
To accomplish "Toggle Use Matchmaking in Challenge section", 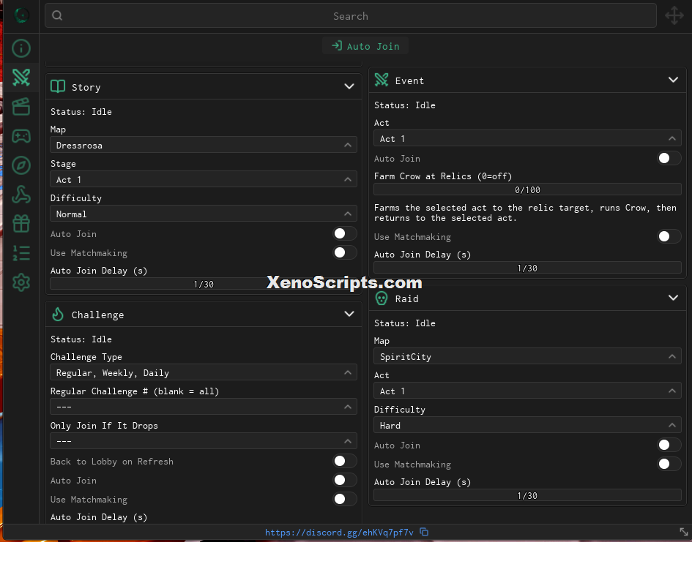I will (x=345, y=499).
